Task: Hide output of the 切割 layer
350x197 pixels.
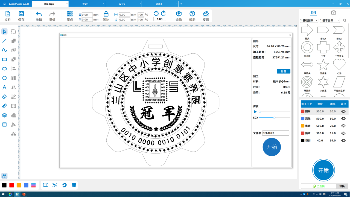Action: [x=343, y=140]
